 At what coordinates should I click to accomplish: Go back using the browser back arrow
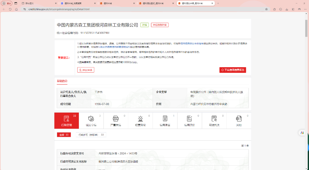(4, 9)
